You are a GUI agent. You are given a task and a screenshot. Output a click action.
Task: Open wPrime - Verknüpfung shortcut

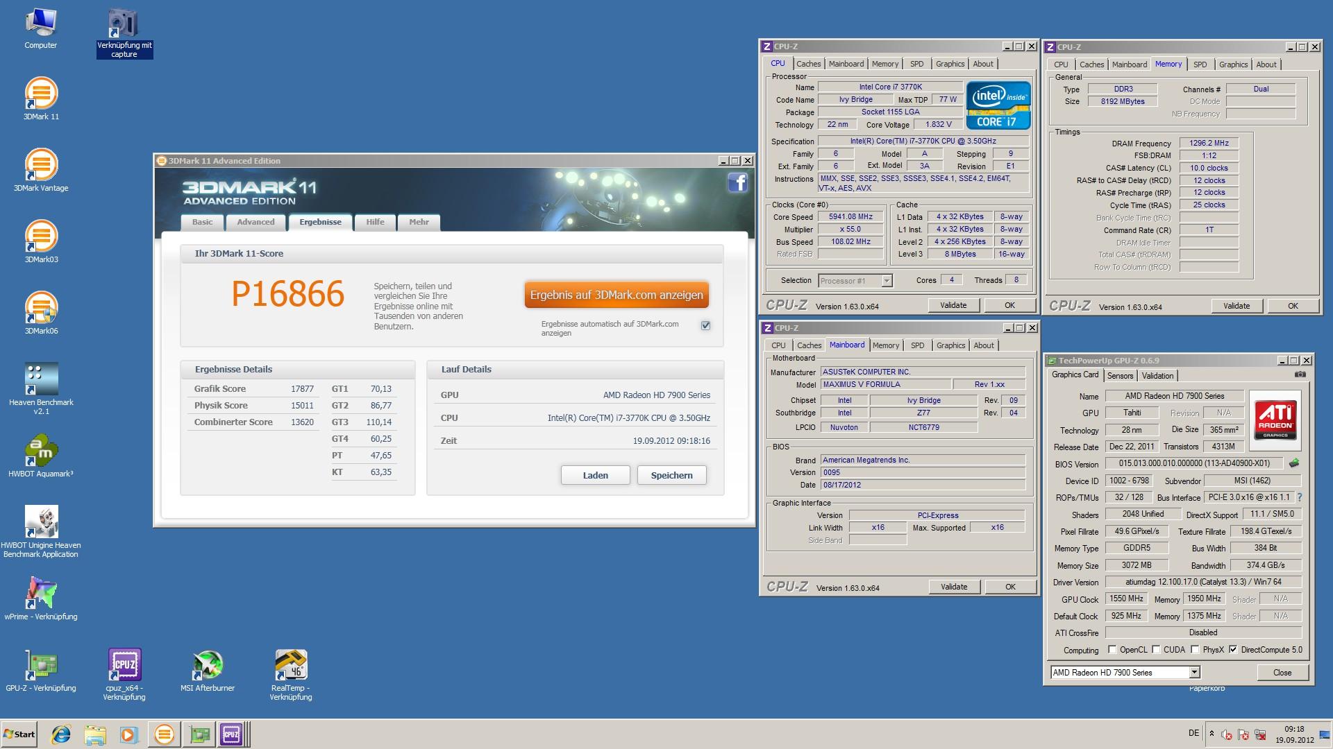click(x=41, y=599)
